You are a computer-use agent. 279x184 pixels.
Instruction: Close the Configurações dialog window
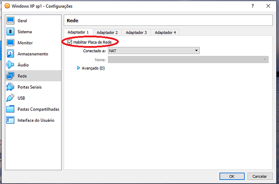268,6
